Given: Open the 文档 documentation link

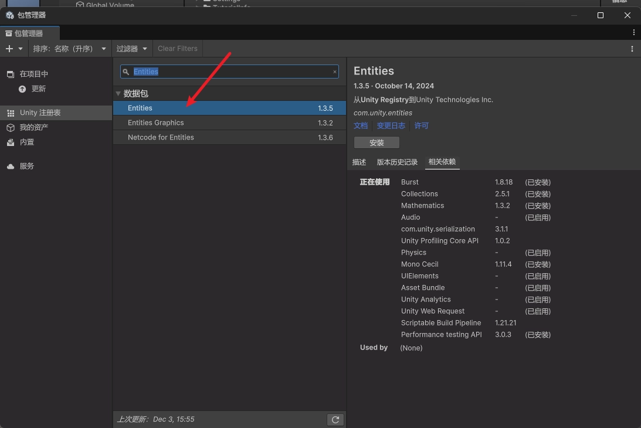Looking at the screenshot, I should click(x=361, y=125).
